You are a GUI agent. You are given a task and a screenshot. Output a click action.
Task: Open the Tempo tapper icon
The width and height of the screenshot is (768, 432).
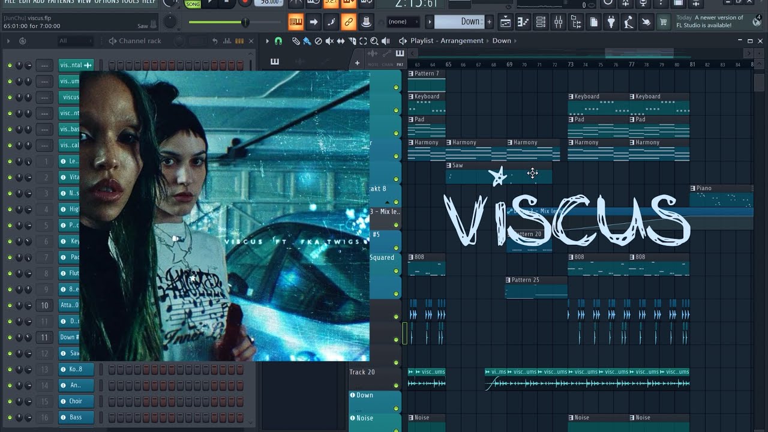(628, 22)
